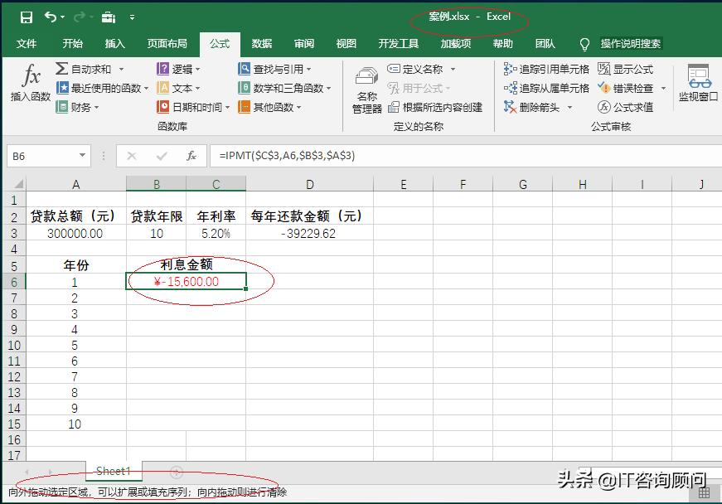Click the new sheet plus button
The image size is (722, 504).
pyautogui.click(x=176, y=471)
